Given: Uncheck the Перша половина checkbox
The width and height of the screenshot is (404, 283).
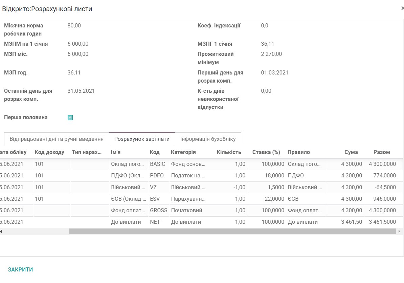Looking at the screenshot, I should pyautogui.click(x=70, y=117).
